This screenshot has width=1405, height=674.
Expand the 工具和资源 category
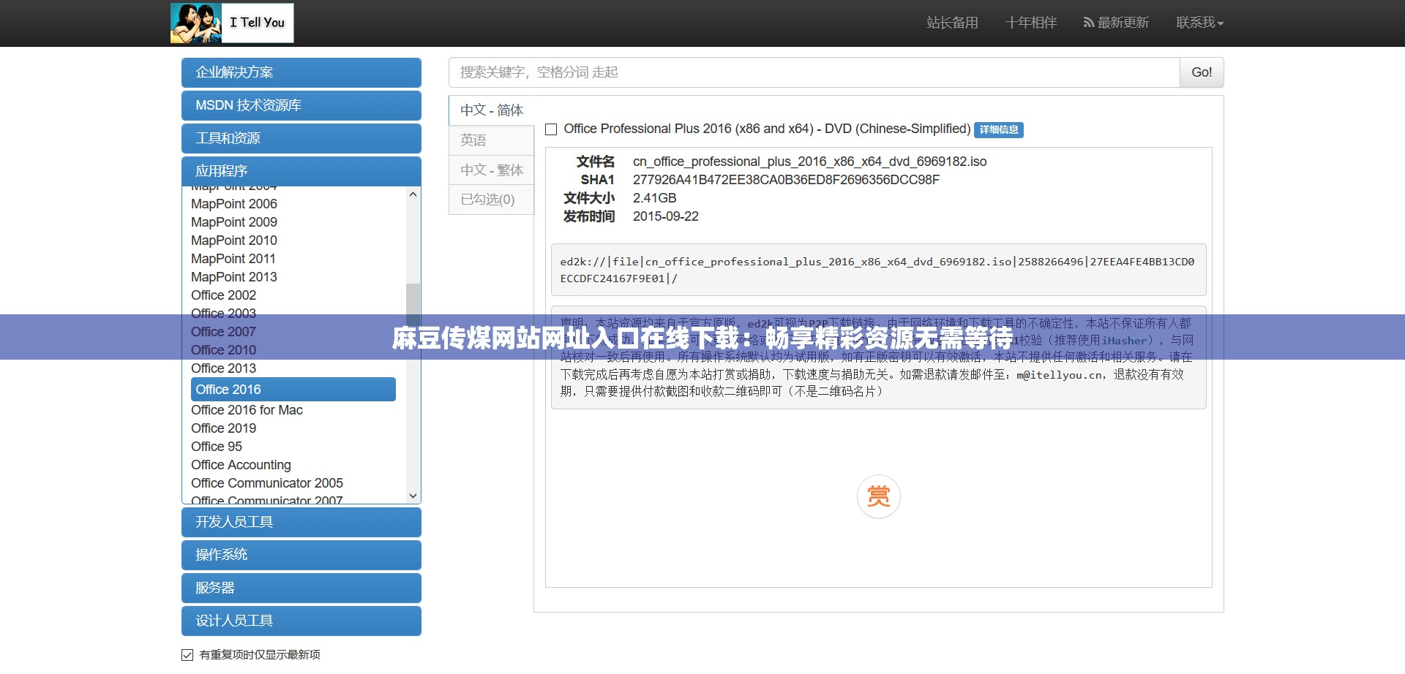click(x=301, y=138)
